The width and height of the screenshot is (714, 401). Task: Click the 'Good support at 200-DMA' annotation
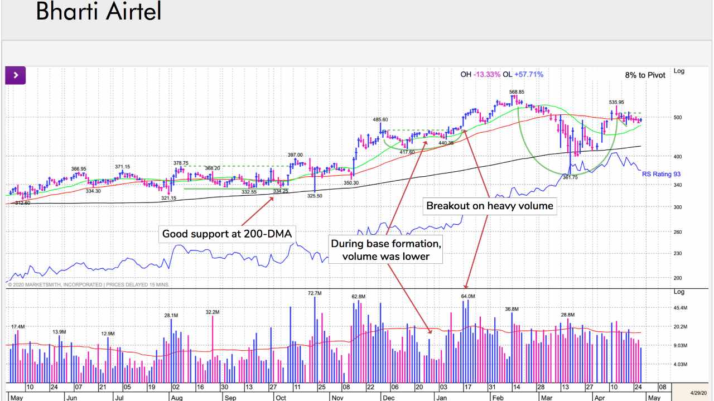coord(226,234)
